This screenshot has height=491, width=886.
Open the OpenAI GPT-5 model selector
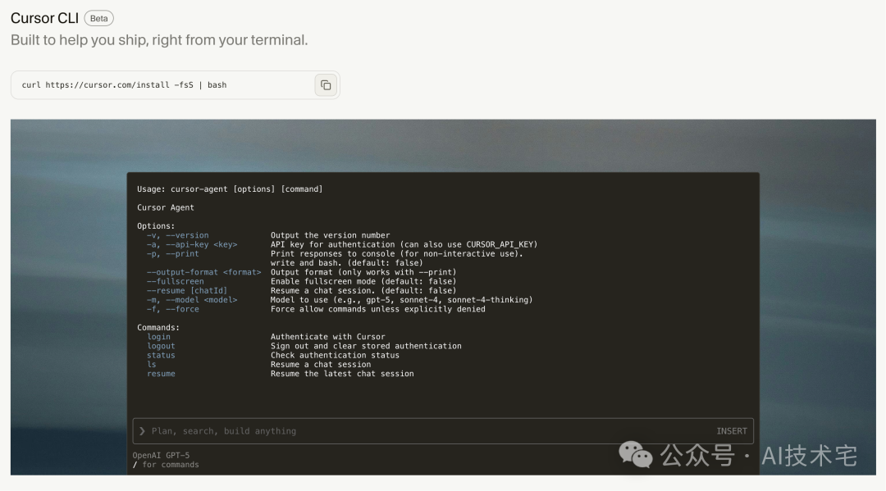click(x=159, y=453)
